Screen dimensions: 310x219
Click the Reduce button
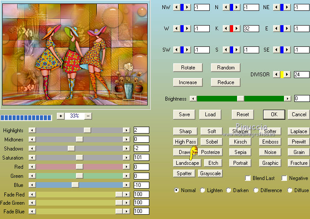click(x=226, y=82)
